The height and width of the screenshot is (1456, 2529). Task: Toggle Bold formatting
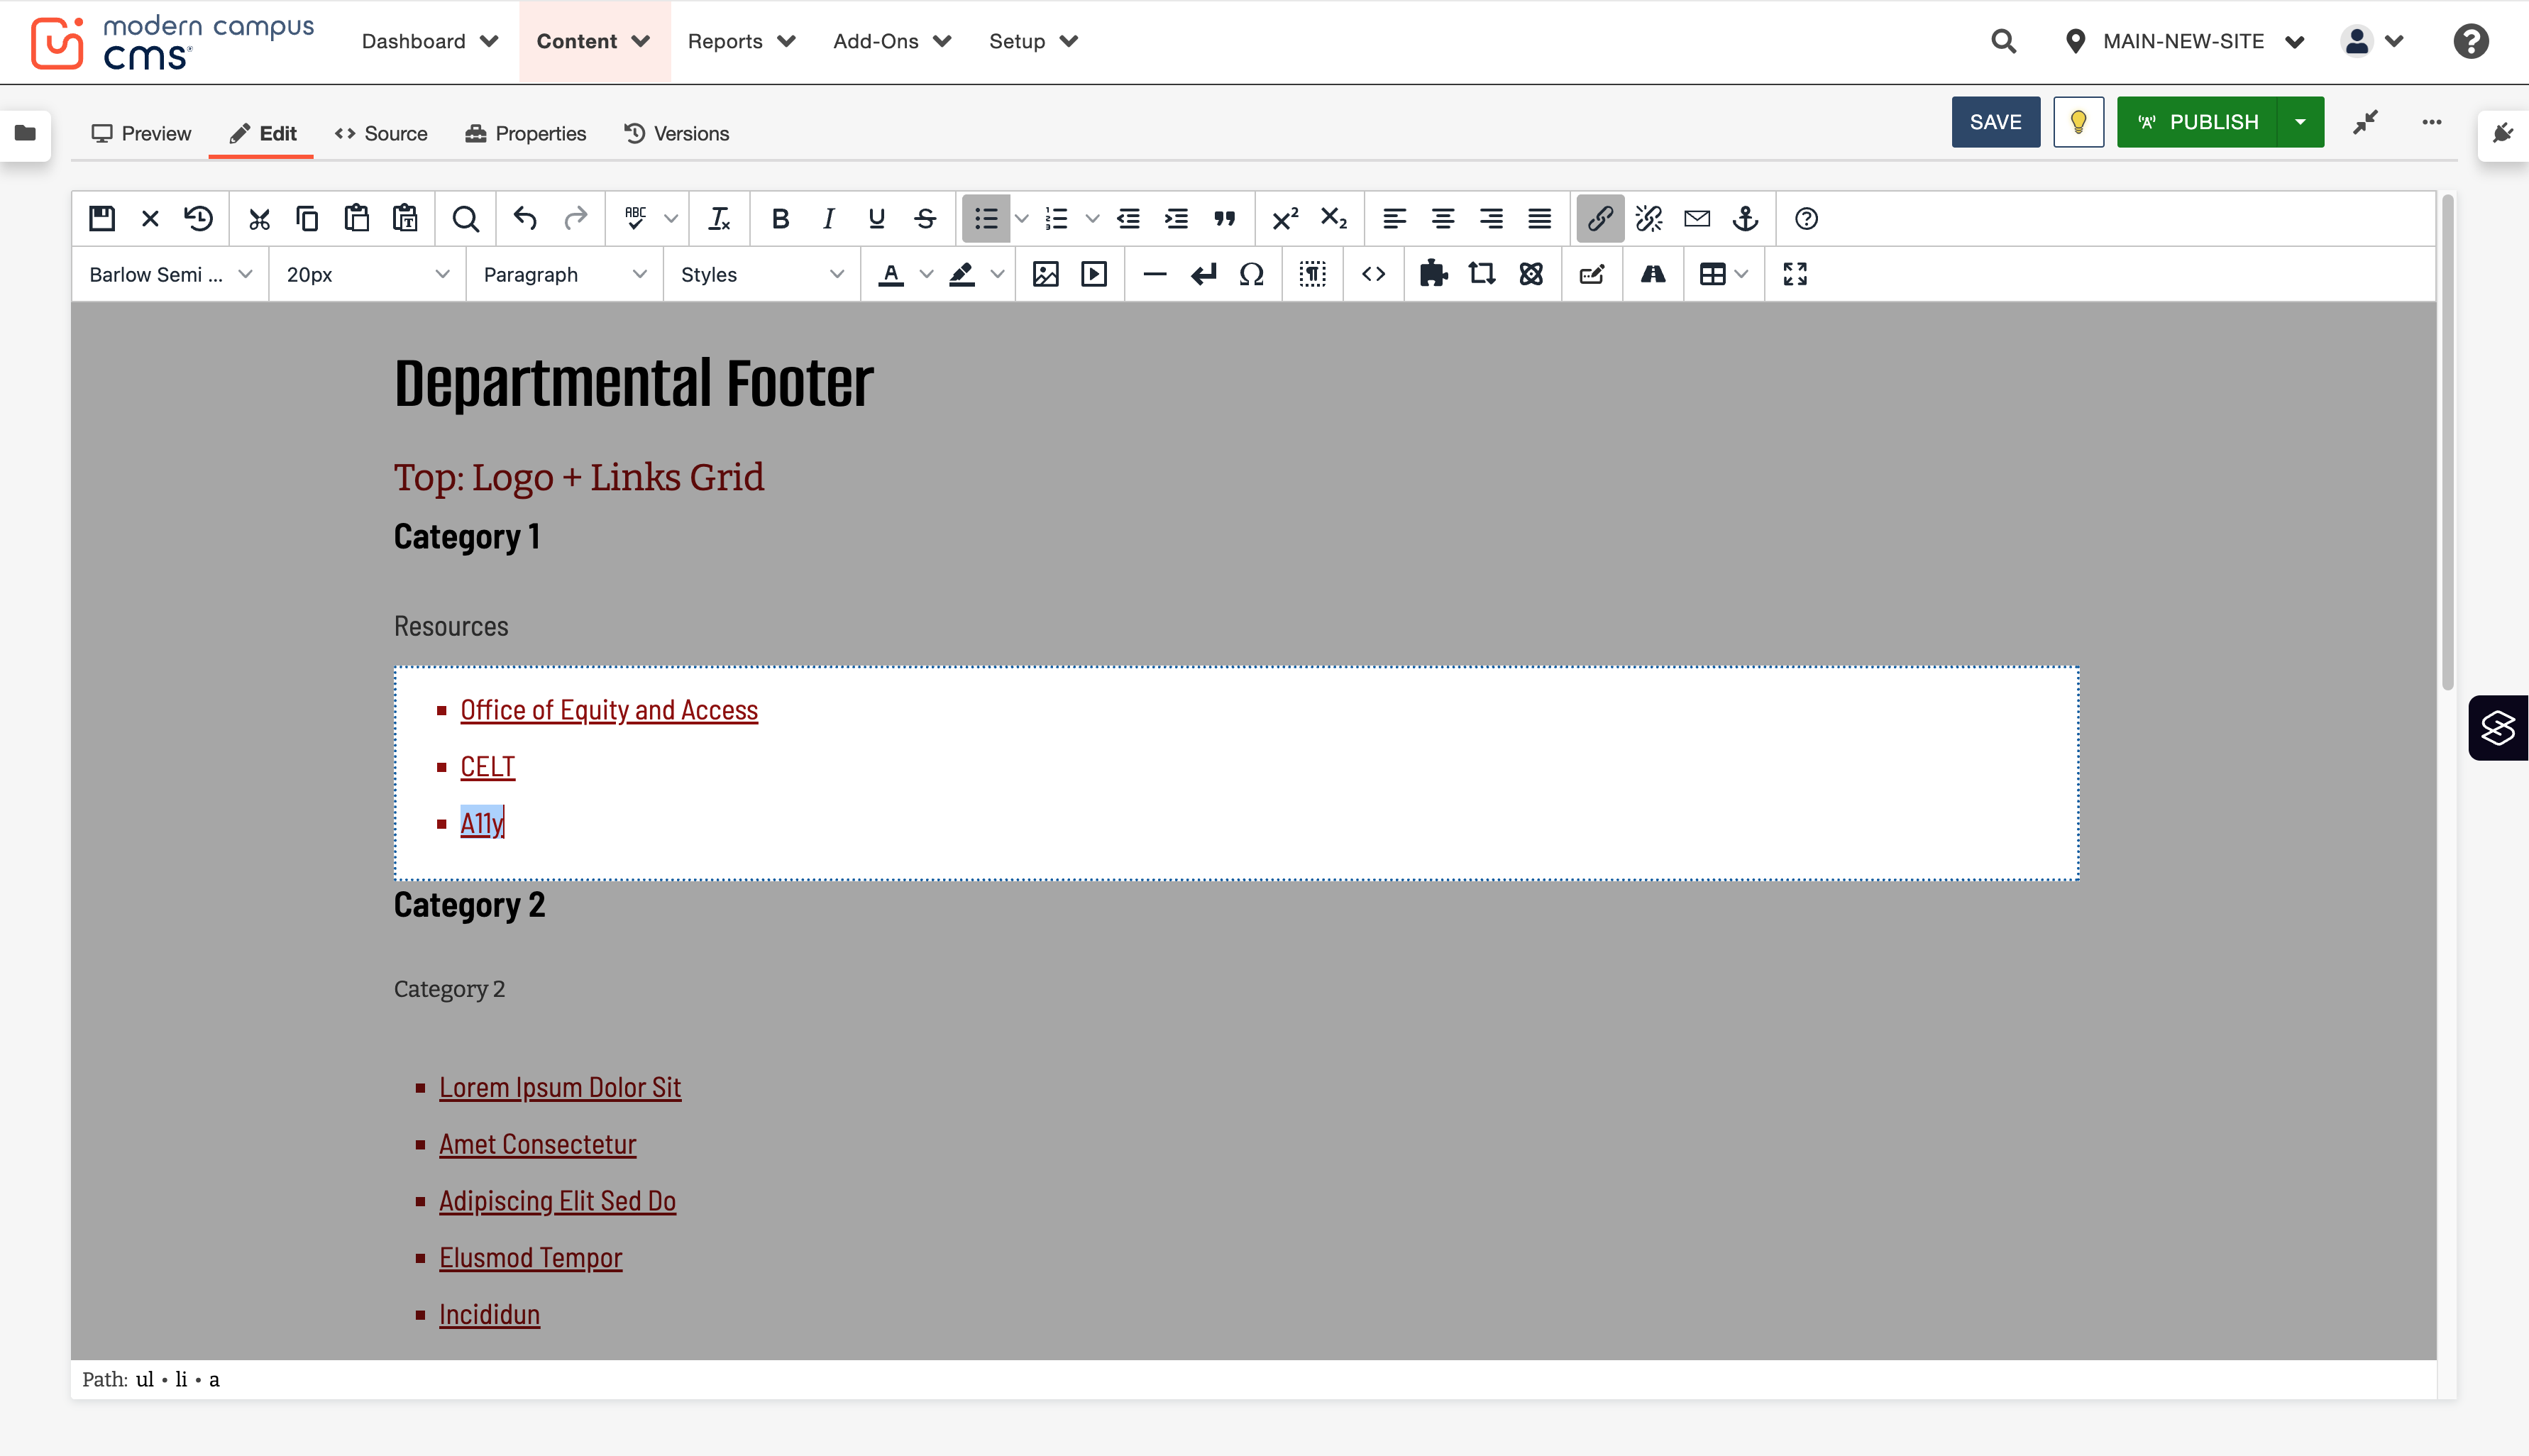tap(780, 218)
